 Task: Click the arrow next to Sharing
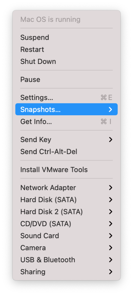pos(110,272)
